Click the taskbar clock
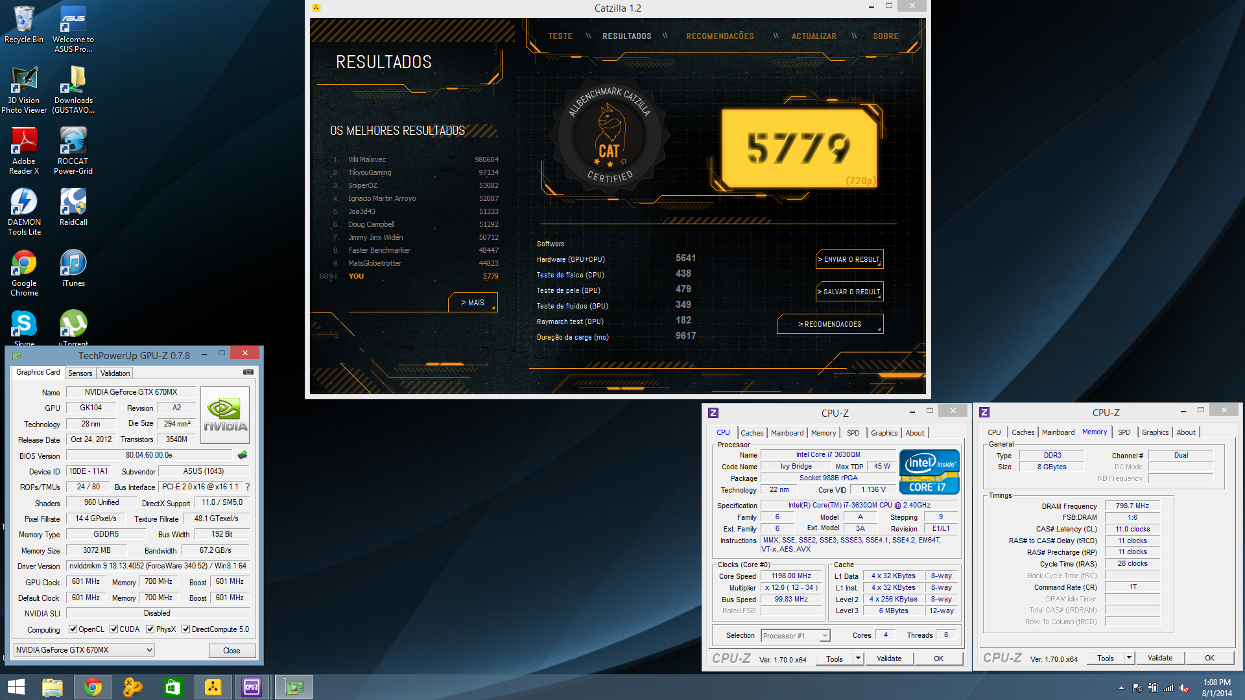 click(x=1216, y=688)
